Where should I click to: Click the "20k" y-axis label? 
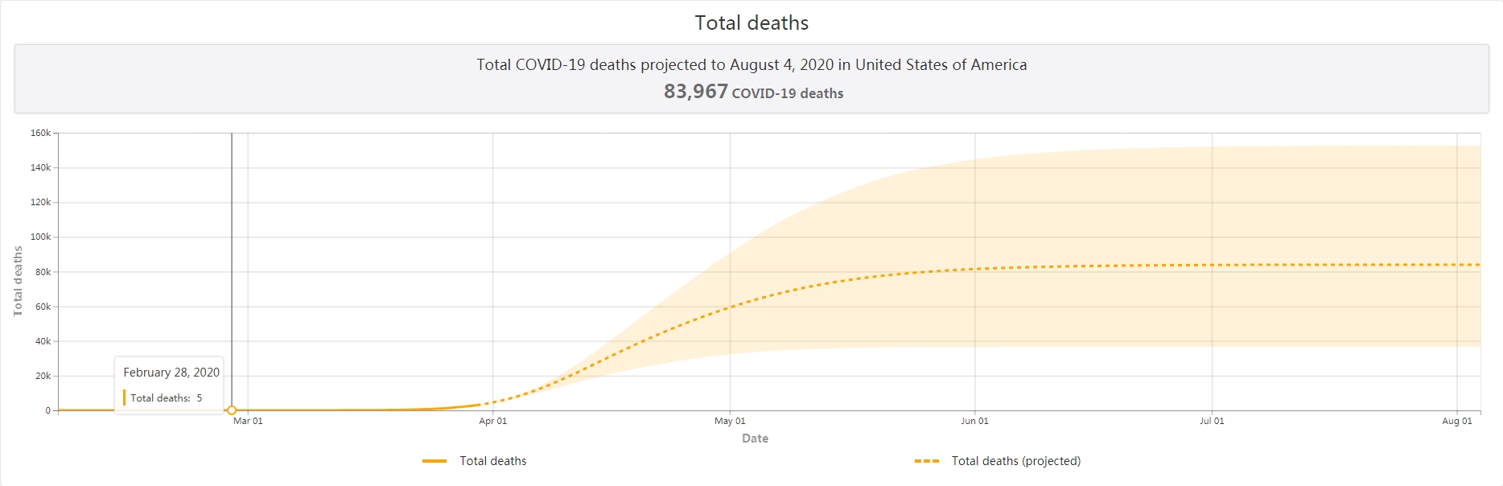click(x=43, y=376)
